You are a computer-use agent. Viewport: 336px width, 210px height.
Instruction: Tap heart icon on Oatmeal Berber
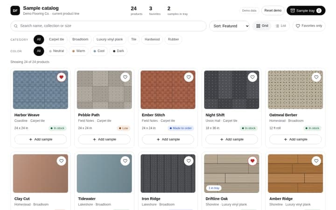pyautogui.click(x=316, y=77)
